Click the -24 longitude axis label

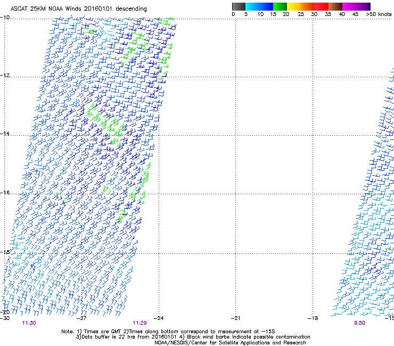click(x=159, y=318)
